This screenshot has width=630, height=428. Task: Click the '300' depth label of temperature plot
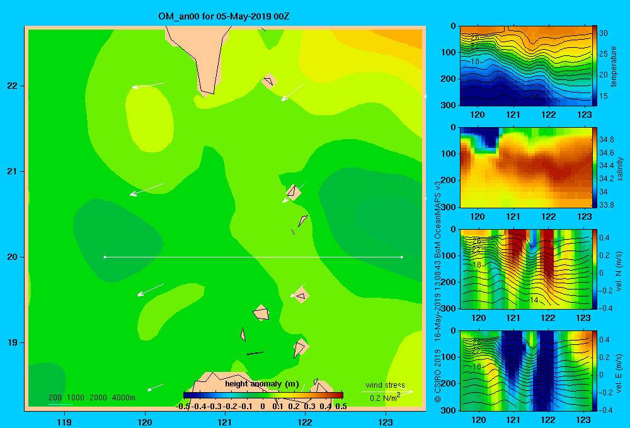tap(449, 105)
